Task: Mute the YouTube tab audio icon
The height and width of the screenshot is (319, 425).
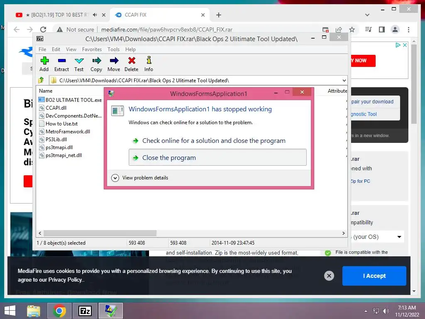Action: [95, 15]
